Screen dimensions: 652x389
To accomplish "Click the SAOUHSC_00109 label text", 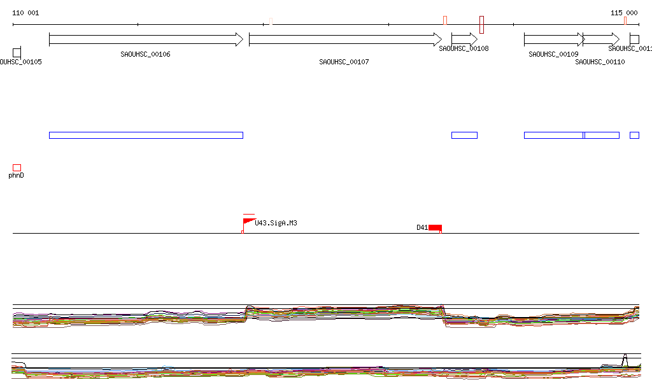I will (x=553, y=54).
